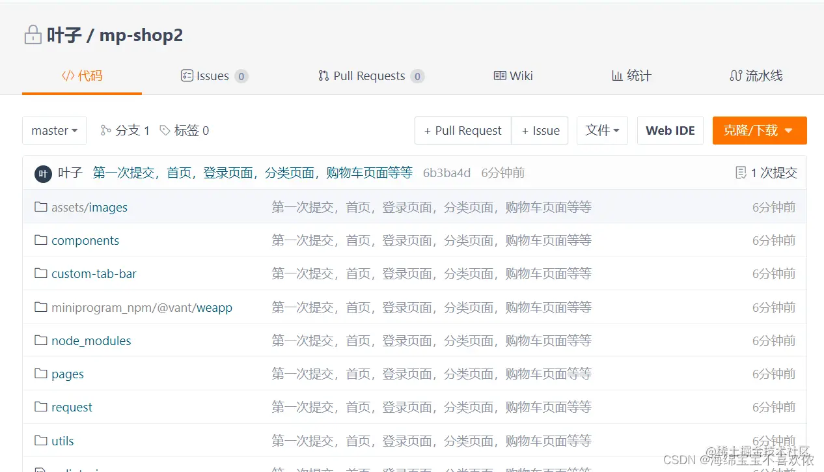Viewport: 824px width, 472px height.
Task: Click the folder icon for components
Action: tap(41, 240)
